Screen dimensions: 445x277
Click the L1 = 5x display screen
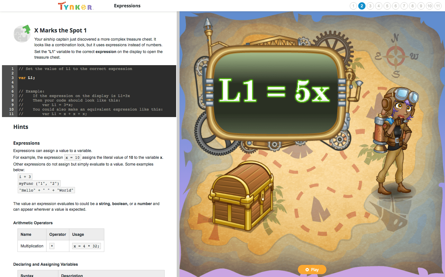275,91
